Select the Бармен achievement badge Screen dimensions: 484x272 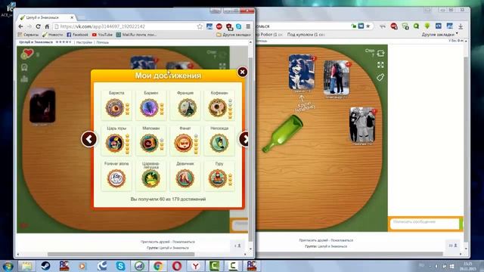click(x=150, y=107)
